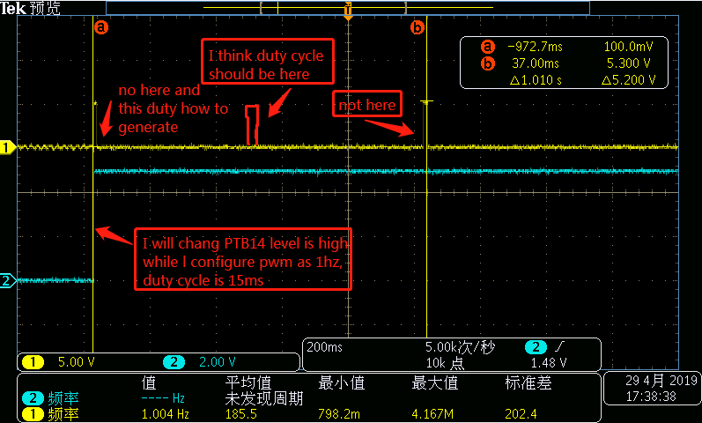Click the 100.0mV cursor a voltage readout
The height and width of the screenshot is (423, 702).
(628, 47)
